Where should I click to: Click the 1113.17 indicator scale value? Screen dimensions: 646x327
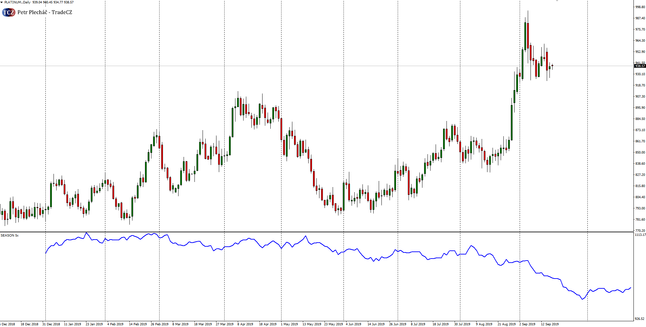coord(640,235)
